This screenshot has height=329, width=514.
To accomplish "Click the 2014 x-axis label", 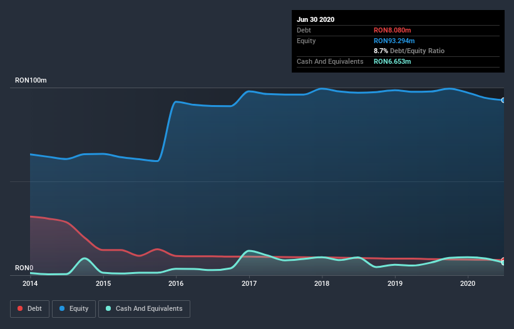I will [30, 283].
